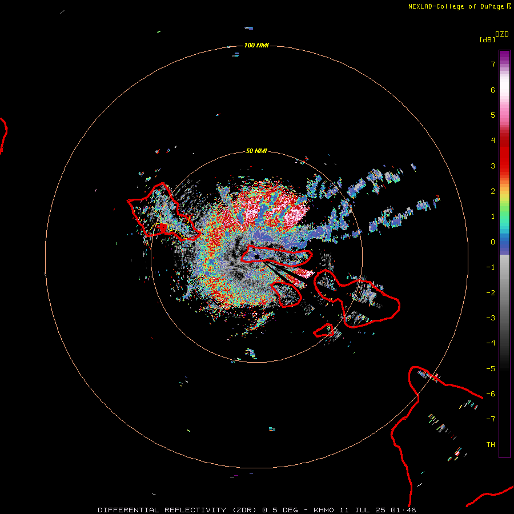This screenshot has width=514, height=514.
Task: Click the -1 value on color legend
Action: 491,267
